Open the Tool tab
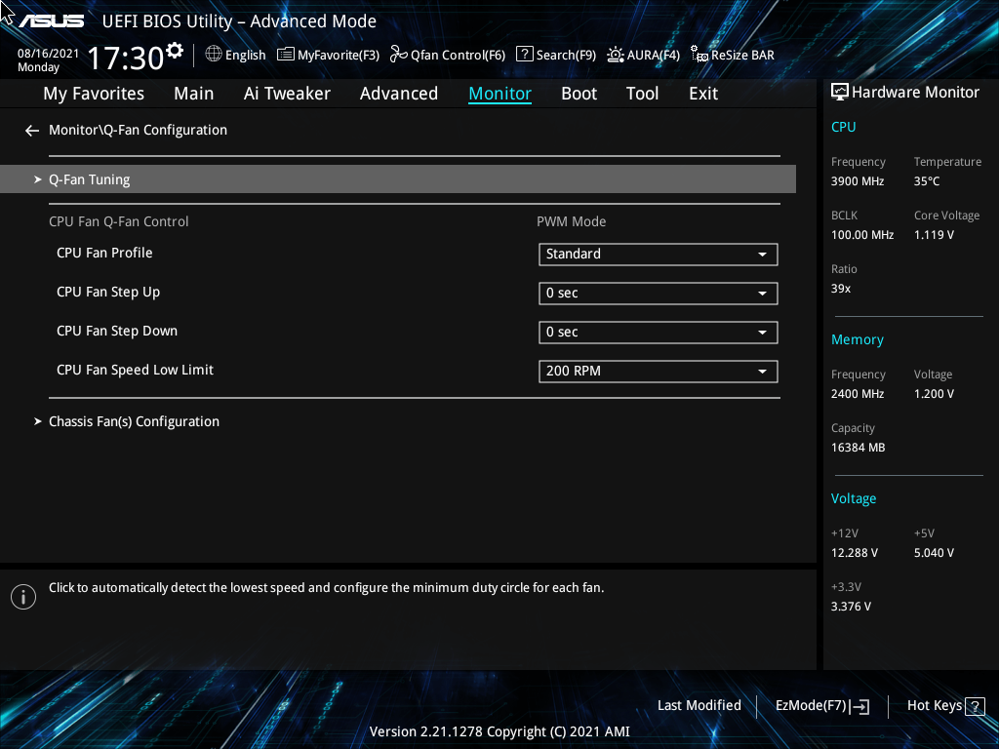The image size is (999, 749). [x=642, y=94]
